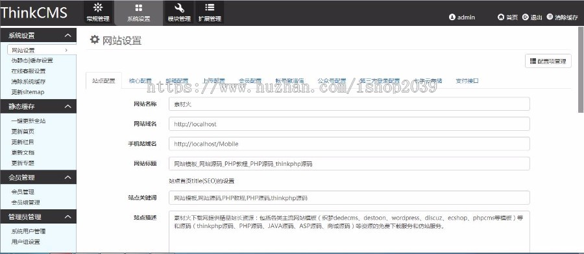
Task: Open 系统用户管理 in sidebar
Action: pos(29,231)
